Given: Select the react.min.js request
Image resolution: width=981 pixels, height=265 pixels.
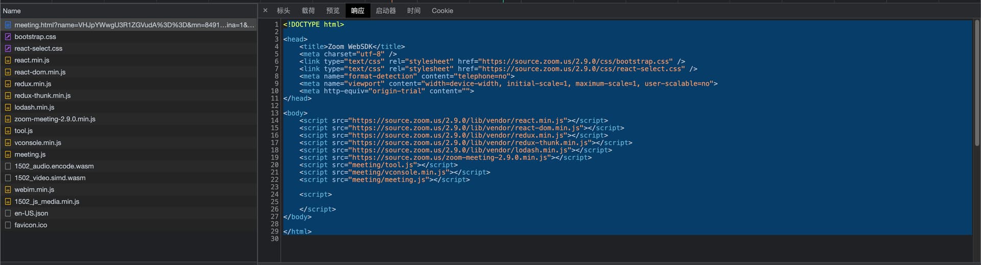Looking at the screenshot, I should click(129, 60).
